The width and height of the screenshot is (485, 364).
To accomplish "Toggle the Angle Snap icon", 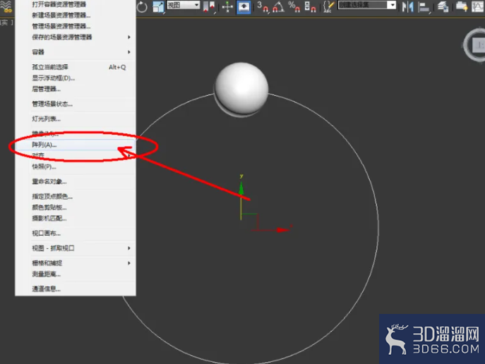I will [278, 7].
